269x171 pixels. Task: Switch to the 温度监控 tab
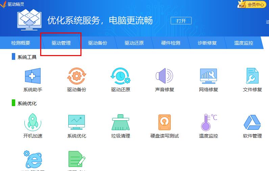(x=244, y=43)
